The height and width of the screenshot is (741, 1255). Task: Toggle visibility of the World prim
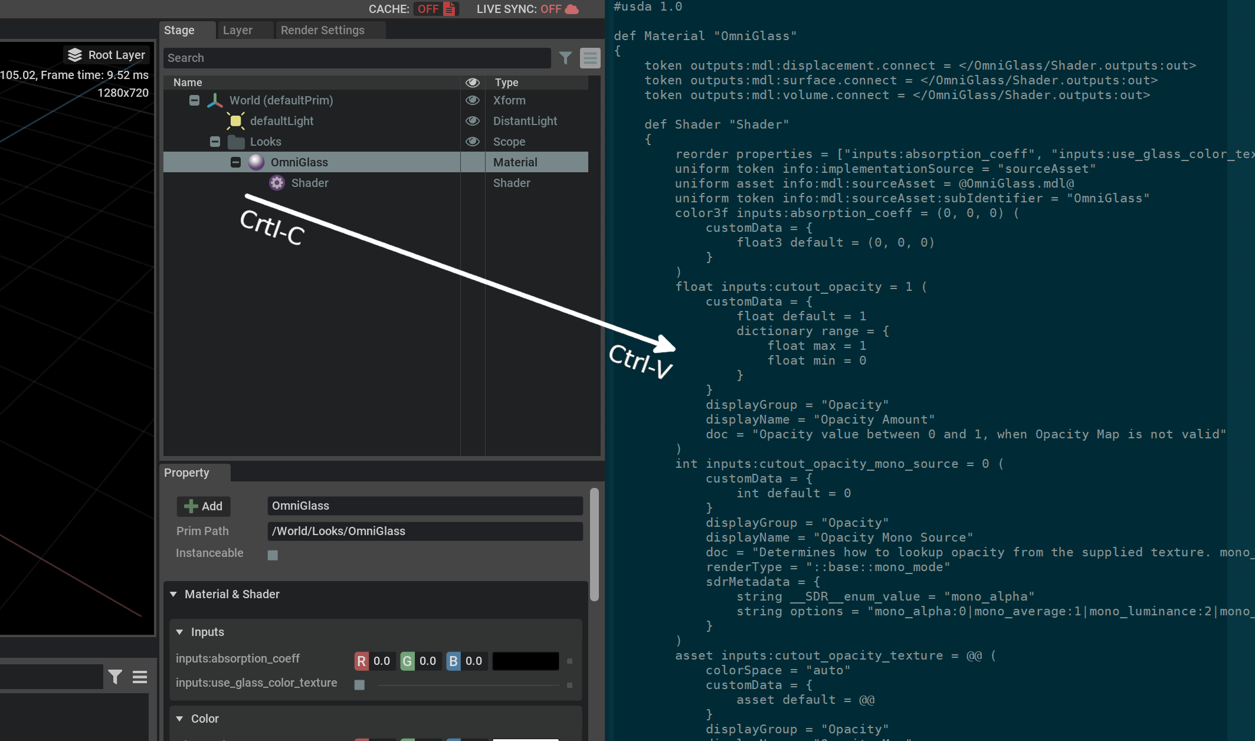click(x=472, y=100)
